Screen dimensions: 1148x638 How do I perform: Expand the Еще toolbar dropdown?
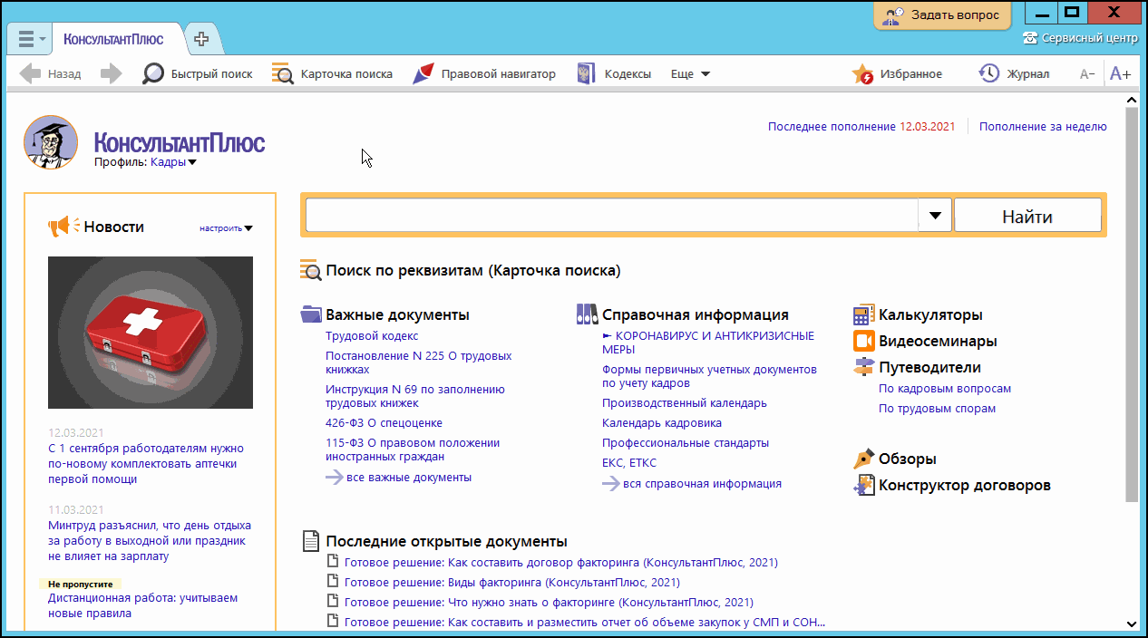click(690, 74)
